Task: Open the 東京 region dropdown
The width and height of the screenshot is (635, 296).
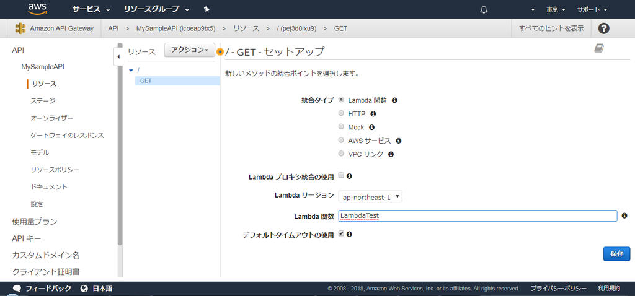Action: [556, 10]
